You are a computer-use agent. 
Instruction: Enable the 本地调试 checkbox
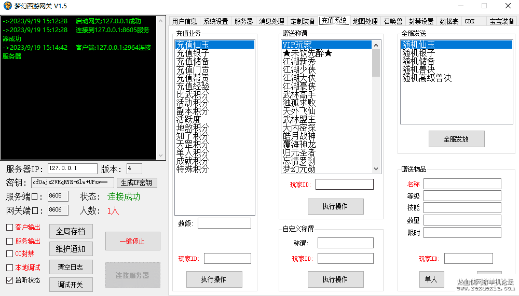click(9, 267)
